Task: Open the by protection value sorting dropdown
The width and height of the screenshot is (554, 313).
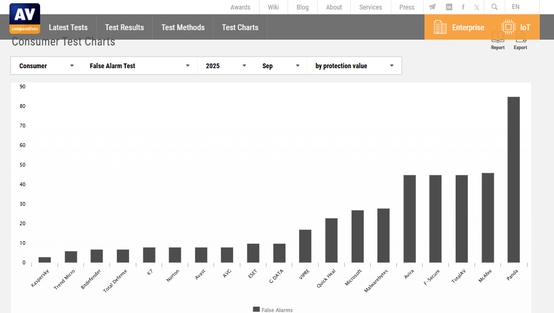Action: [x=354, y=66]
